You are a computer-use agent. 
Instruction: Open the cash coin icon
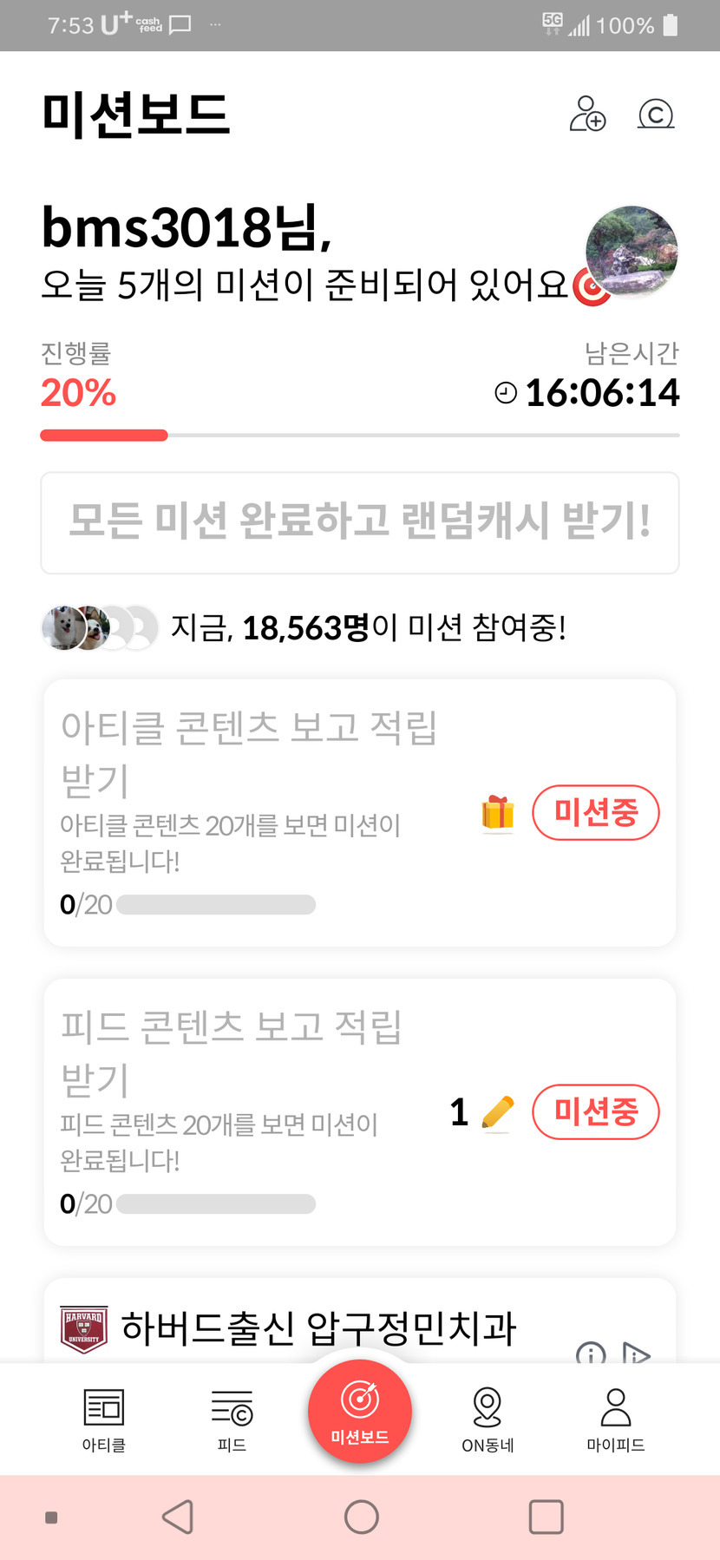(656, 114)
